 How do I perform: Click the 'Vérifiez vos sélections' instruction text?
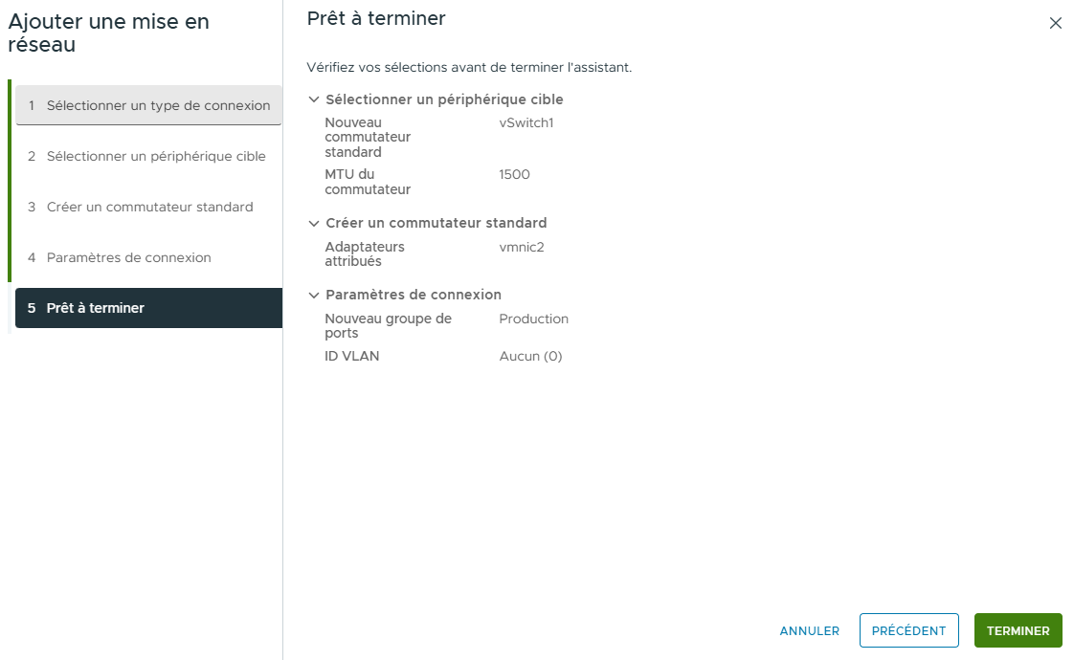pos(469,67)
